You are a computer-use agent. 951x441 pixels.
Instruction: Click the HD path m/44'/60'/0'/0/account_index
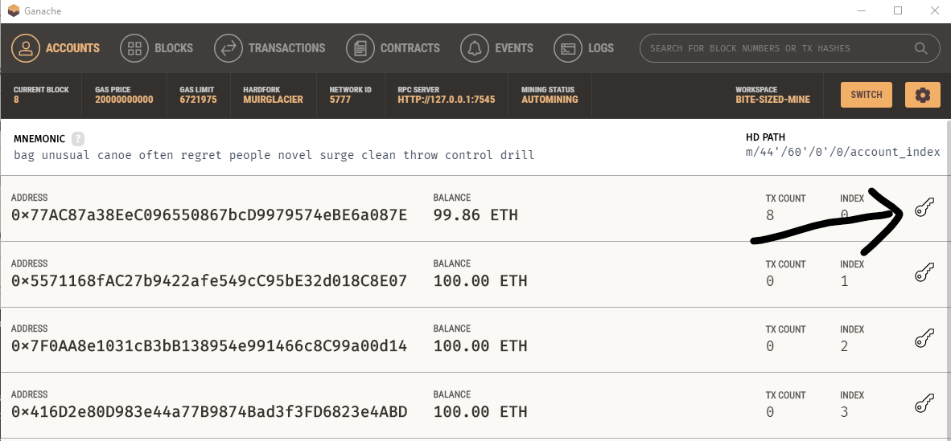pyautogui.click(x=843, y=152)
